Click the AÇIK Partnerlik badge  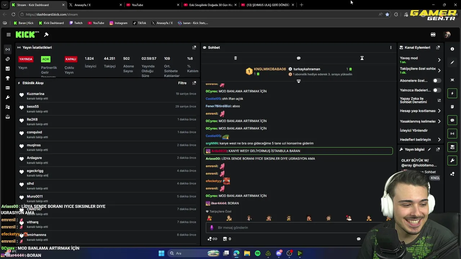[x=46, y=59]
